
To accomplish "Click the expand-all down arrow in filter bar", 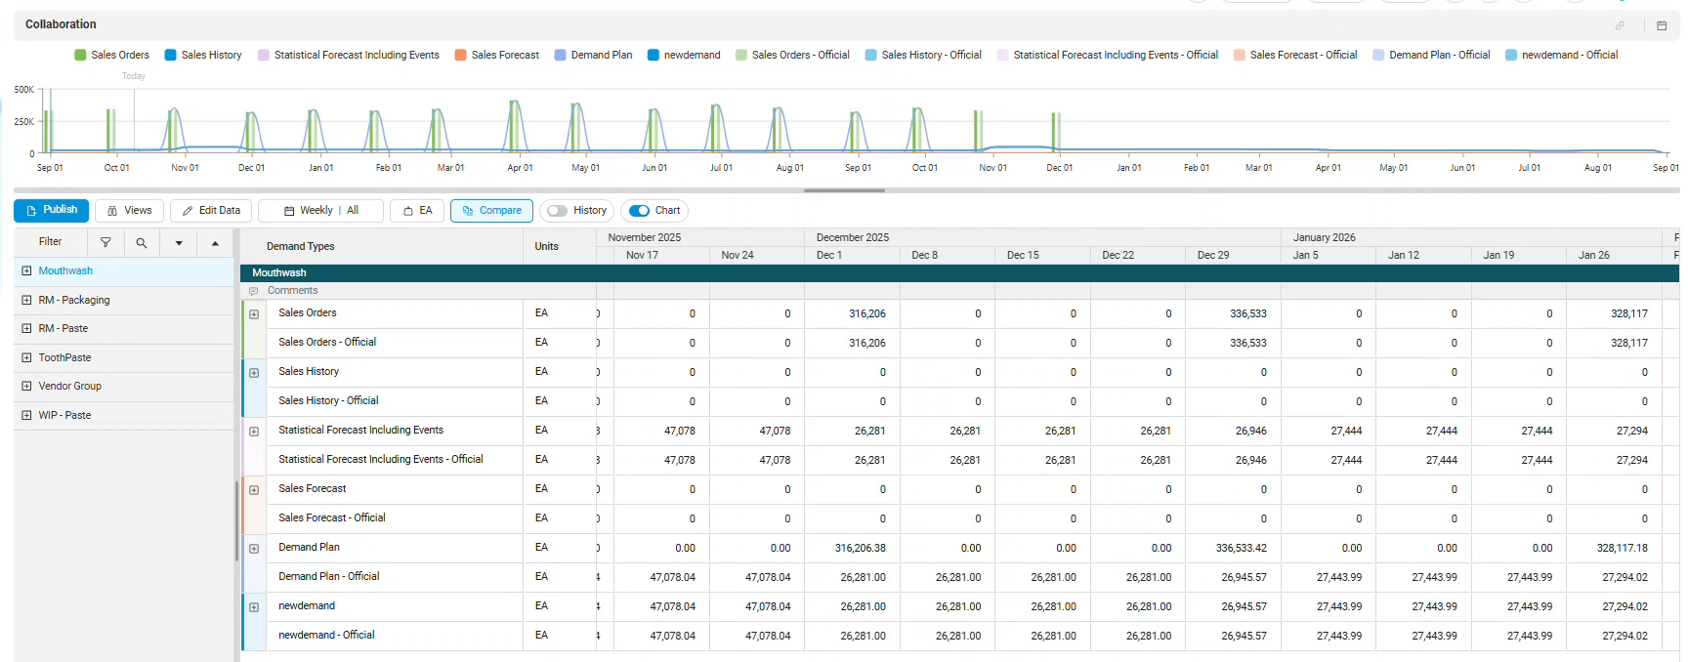I will [x=179, y=242].
